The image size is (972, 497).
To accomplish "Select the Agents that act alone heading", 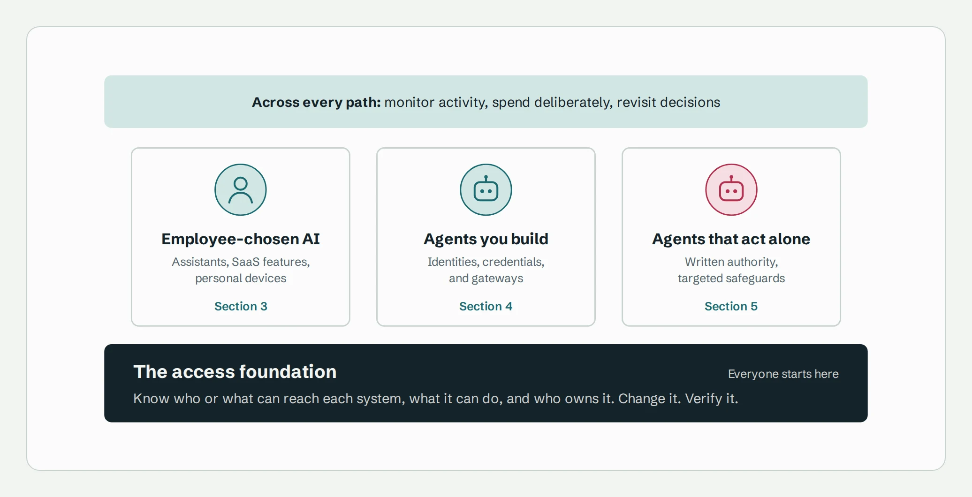I will click(731, 239).
